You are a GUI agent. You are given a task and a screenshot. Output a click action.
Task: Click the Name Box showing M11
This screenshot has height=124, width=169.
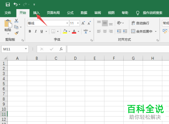click(x=13, y=49)
